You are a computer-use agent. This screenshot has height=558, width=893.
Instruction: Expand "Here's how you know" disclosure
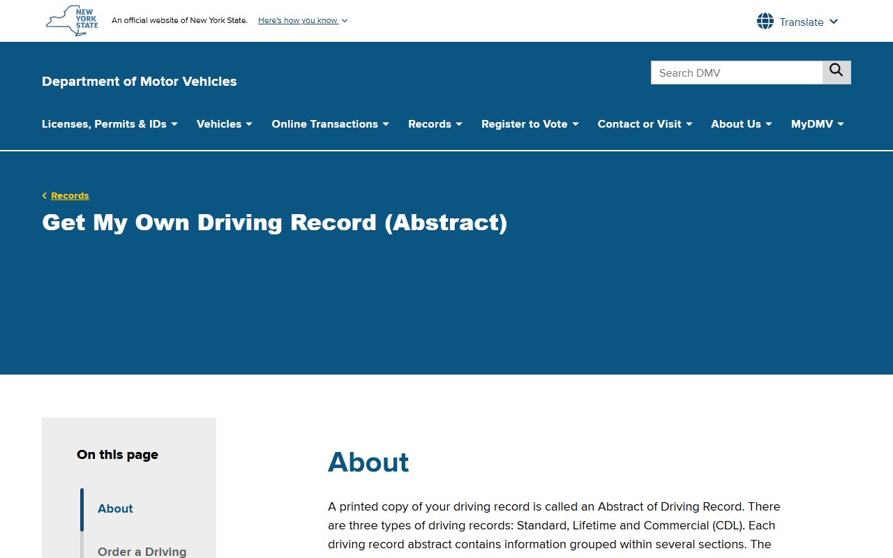303,20
